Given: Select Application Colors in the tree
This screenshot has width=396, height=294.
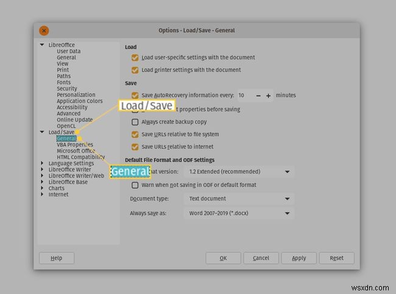Looking at the screenshot, I should point(80,101).
